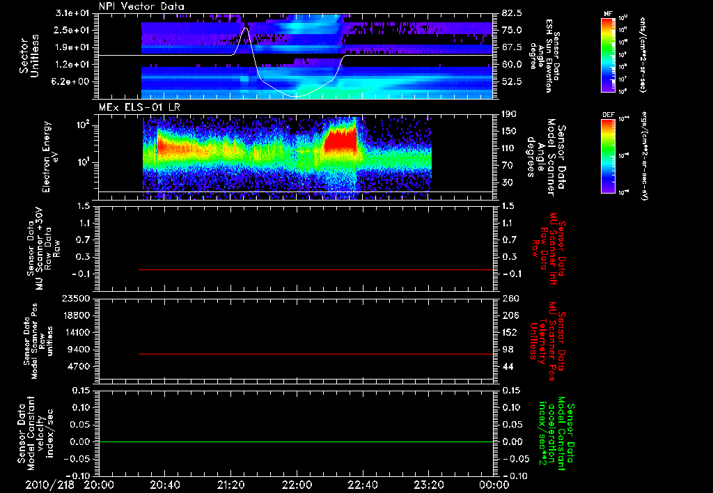Click the MEx ELS-01 LR panel title
Screen dimensions: 713x493
[x=139, y=107]
